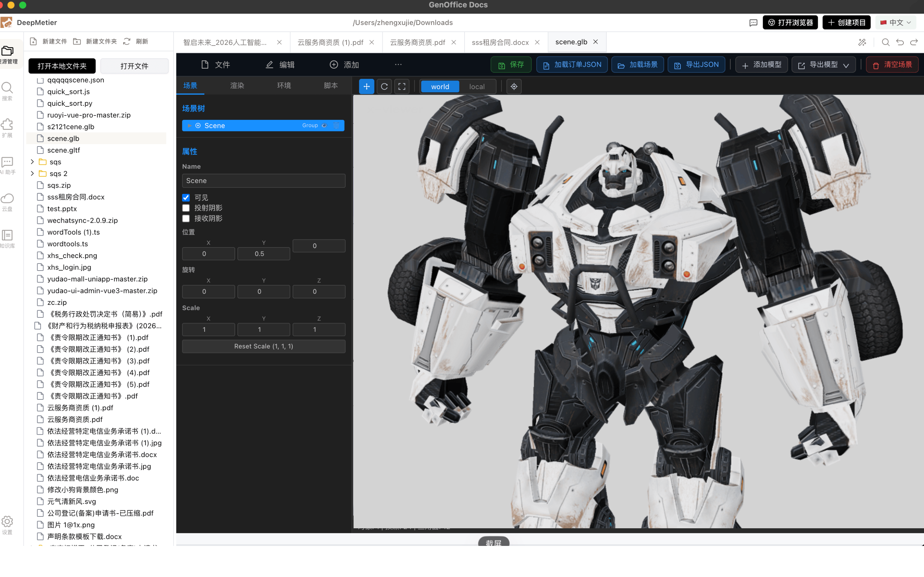
Task: Open the AI 助手 sidebar panel
Action: point(7,165)
